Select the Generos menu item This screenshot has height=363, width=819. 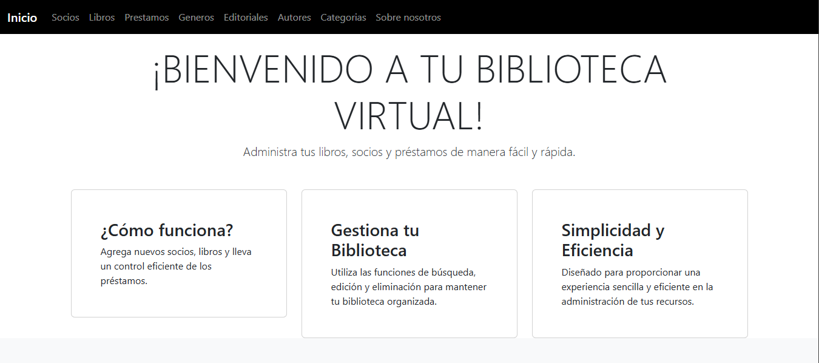pos(196,17)
